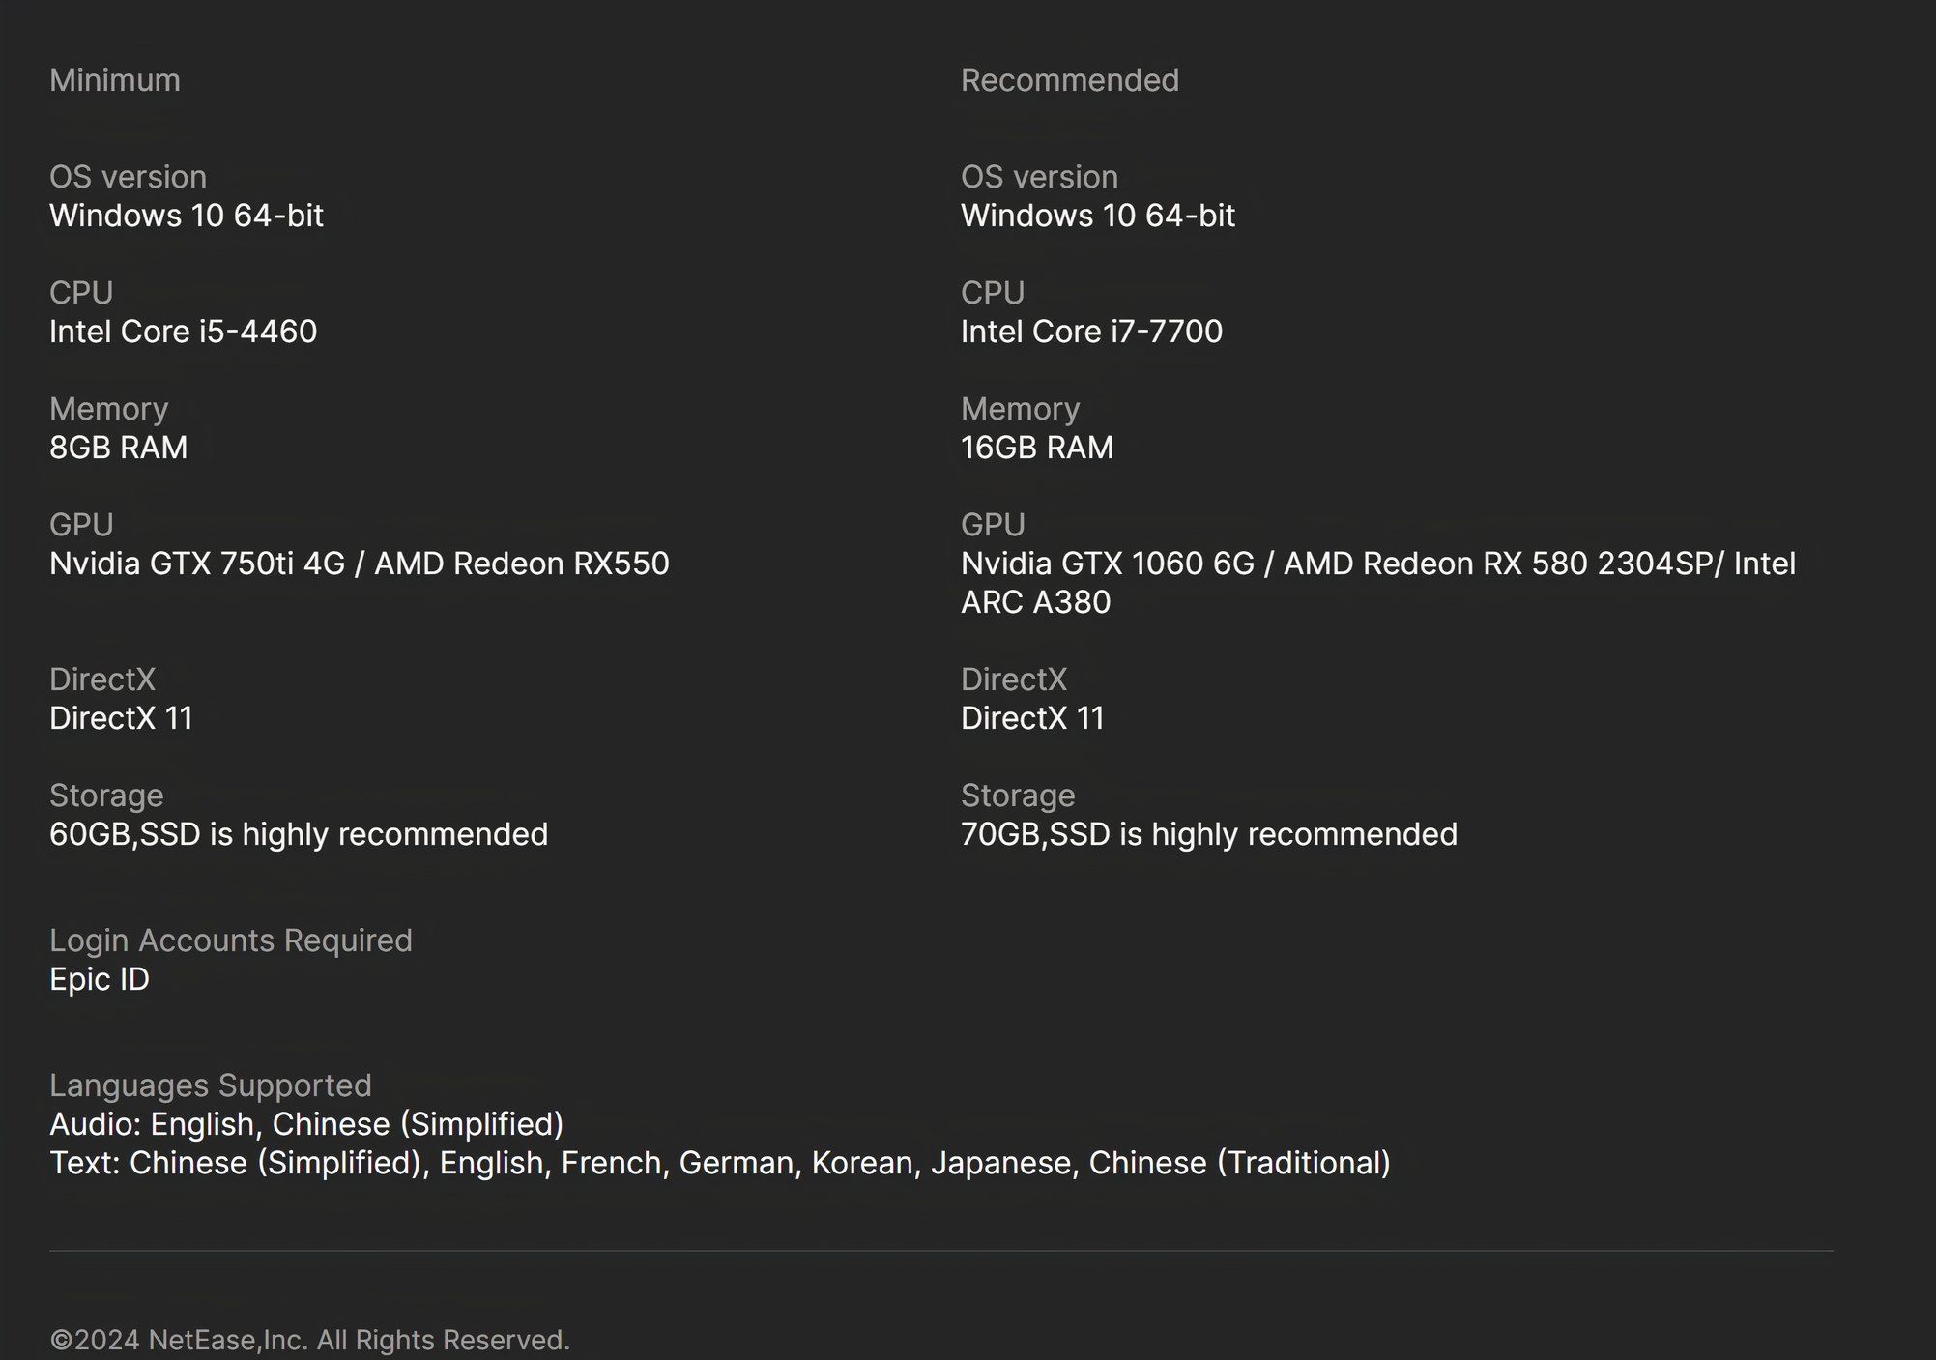Click DirectX 11 value under Recommended
The height and width of the screenshot is (1360, 1936).
1031,718
